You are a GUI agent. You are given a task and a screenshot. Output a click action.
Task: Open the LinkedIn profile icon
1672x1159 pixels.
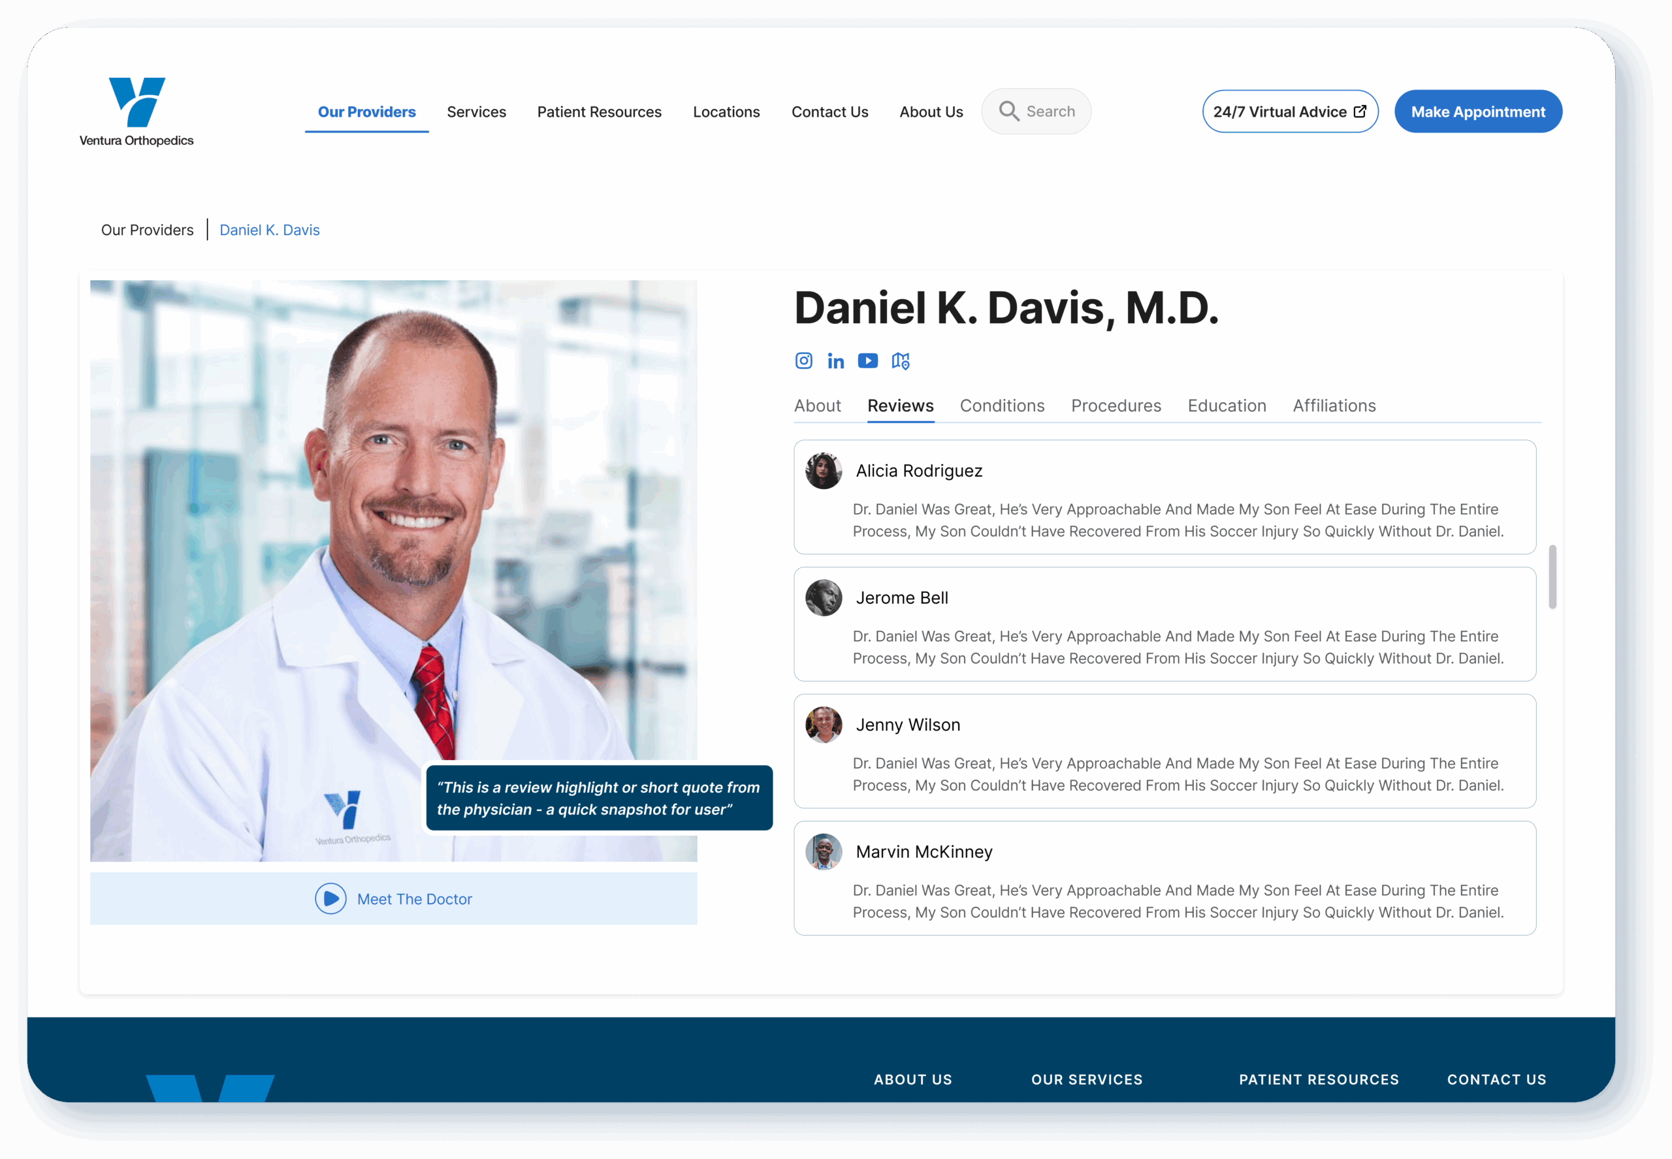(835, 361)
